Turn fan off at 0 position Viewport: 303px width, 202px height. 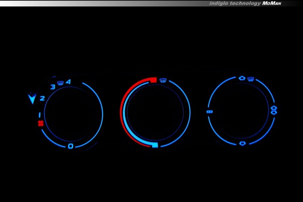pyautogui.click(x=70, y=146)
